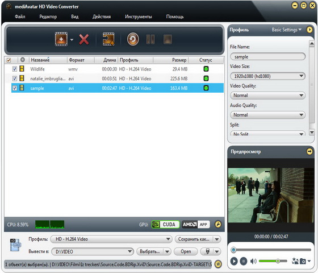Click the device export button
This screenshot has height=273, width=318.
[207, 251]
